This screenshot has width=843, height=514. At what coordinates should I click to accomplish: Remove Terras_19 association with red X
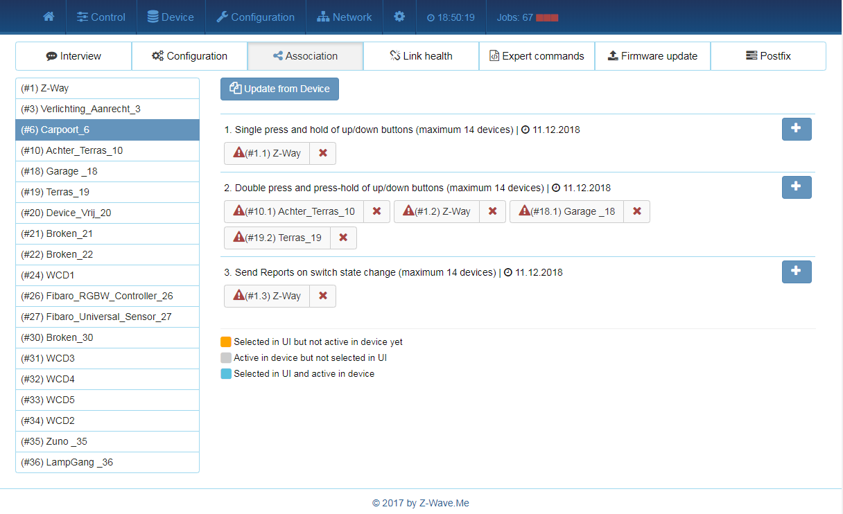(x=343, y=238)
